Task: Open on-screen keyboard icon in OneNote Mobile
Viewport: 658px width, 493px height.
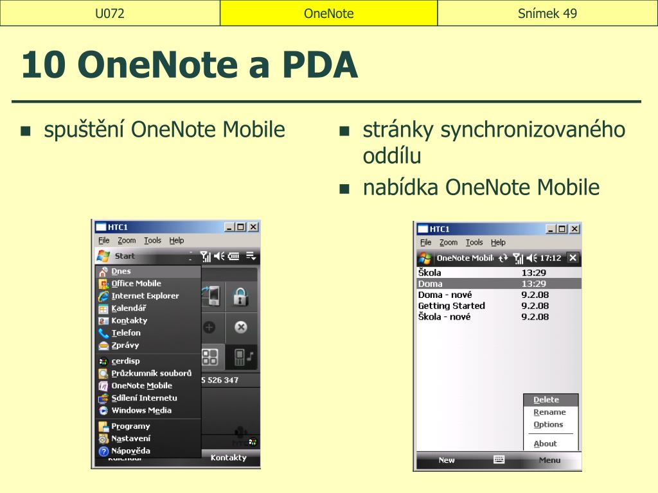Action: pyautogui.click(x=499, y=460)
